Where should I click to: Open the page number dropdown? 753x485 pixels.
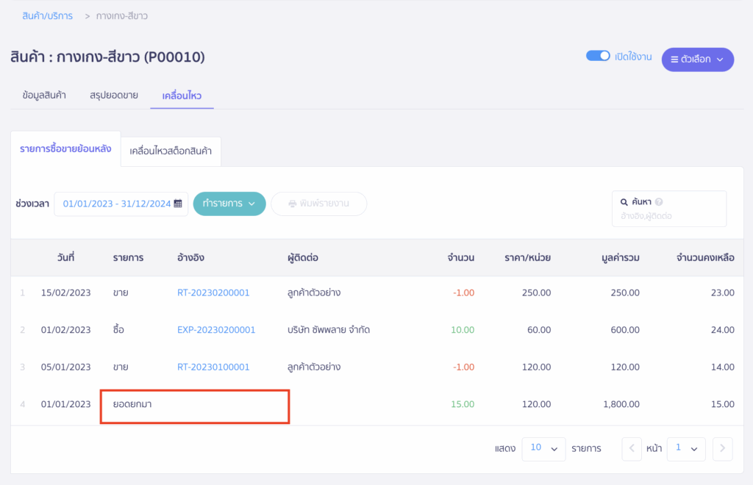point(685,448)
